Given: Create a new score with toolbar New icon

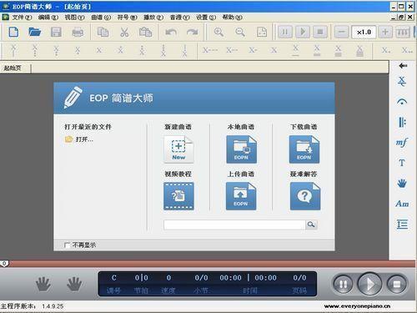Looking at the screenshot, I should 13,32.
